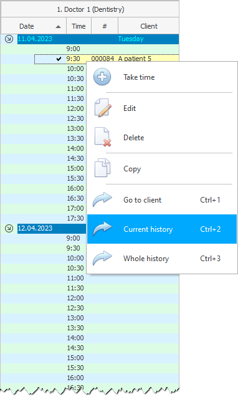The height and width of the screenshot is (397, 238).
Task: Select 17:30 slot on 11.04.2023
Action: 75,218
